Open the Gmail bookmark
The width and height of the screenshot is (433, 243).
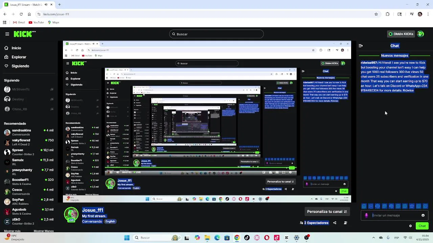point(19,23)
